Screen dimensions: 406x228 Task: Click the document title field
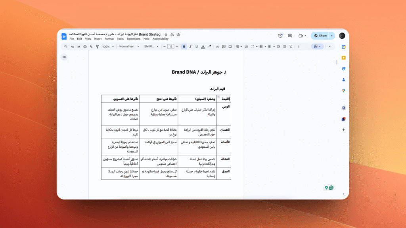point(115,34)
